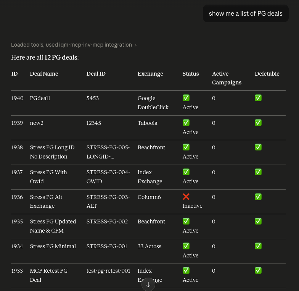This screenshot has width=299, height=291.
Task: Click the 'Google DoubleClick' exchange cell
Action: pos(153,103)
